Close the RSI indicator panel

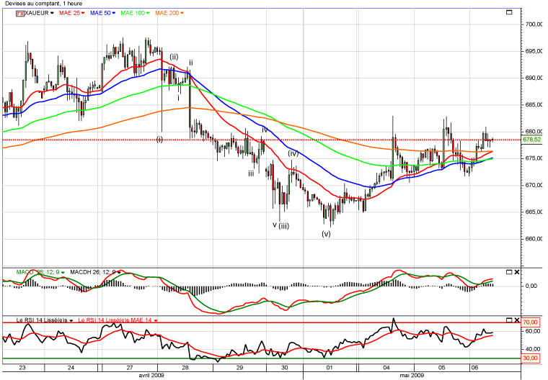(517, 319)
